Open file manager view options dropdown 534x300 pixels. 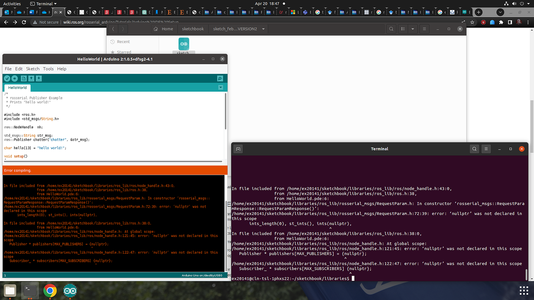(x=412, y=29)
